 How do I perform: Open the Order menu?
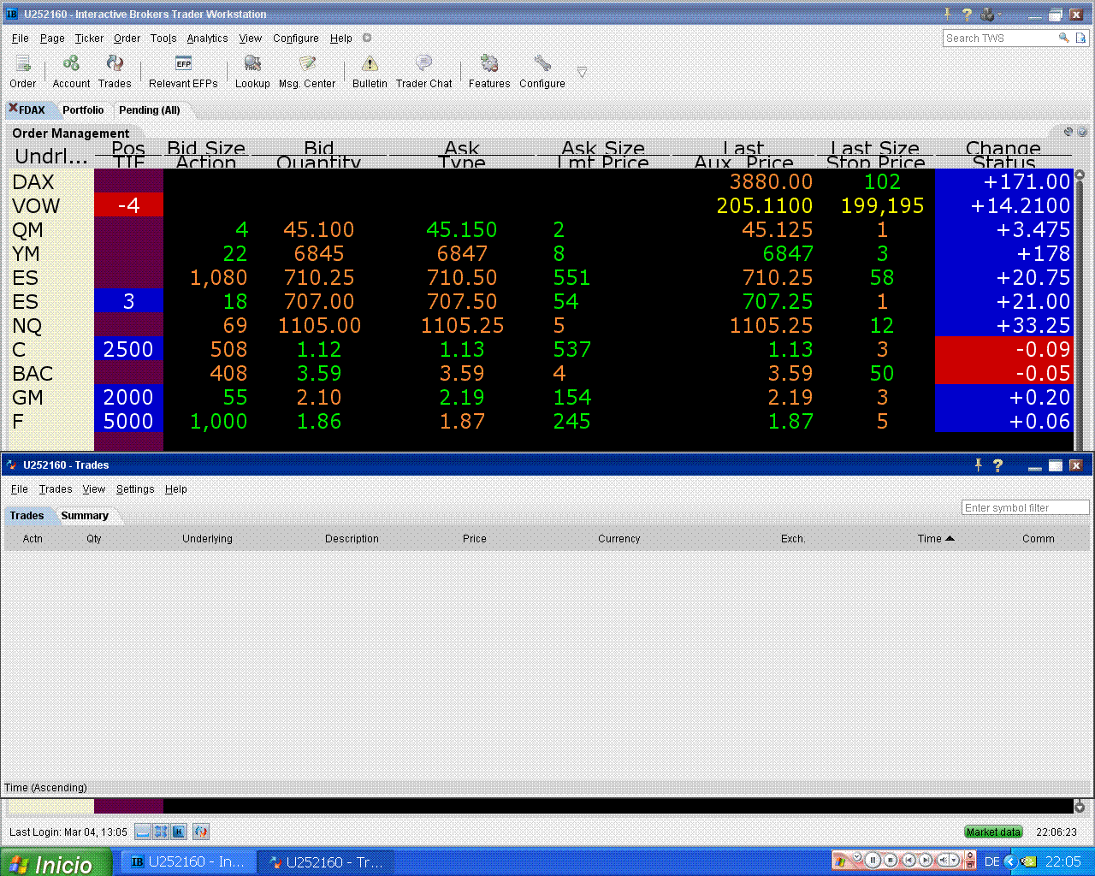[x=127, y=38]
